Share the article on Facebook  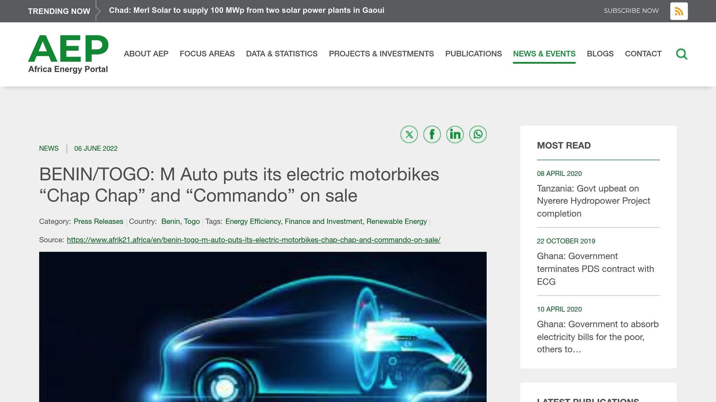(432, 134)
